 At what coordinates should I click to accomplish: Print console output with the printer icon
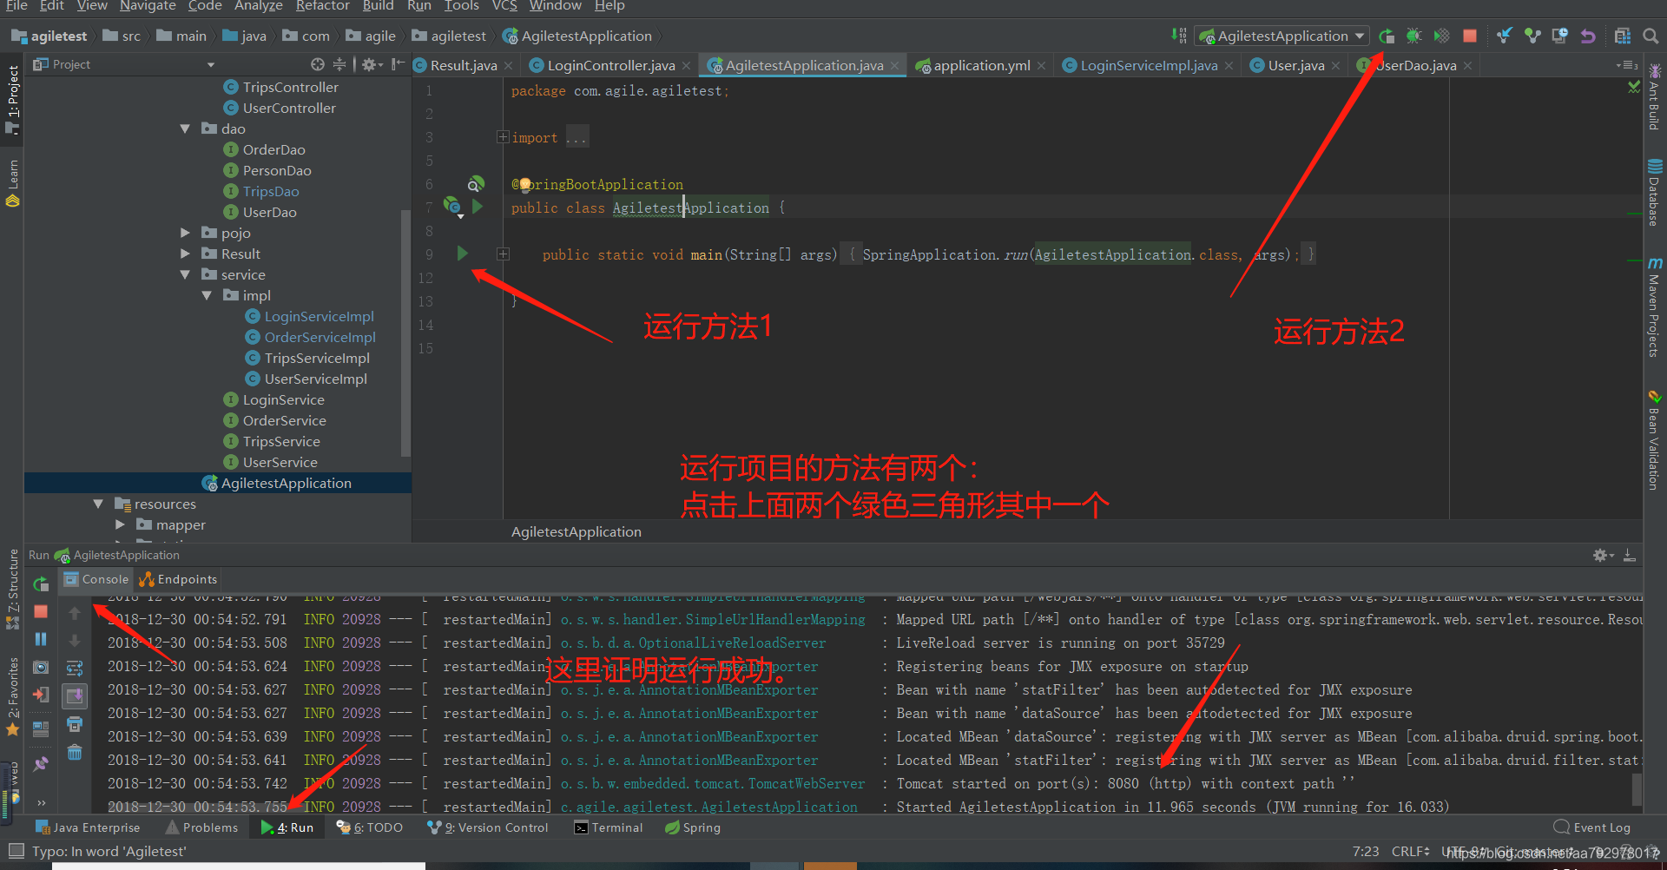(75, 724)
